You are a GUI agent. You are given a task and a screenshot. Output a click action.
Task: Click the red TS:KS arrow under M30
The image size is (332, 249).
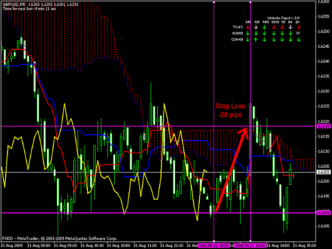pos(274,27)
